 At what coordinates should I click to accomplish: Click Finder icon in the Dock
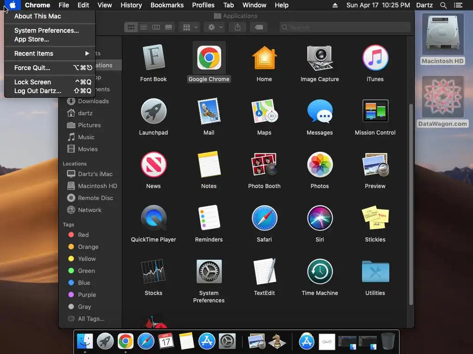pyautogui.click(x=85, y=342)
